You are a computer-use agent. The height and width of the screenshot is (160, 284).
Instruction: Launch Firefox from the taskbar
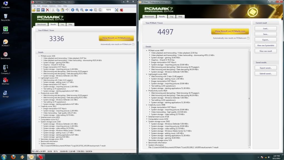click(x=13, y=157)
